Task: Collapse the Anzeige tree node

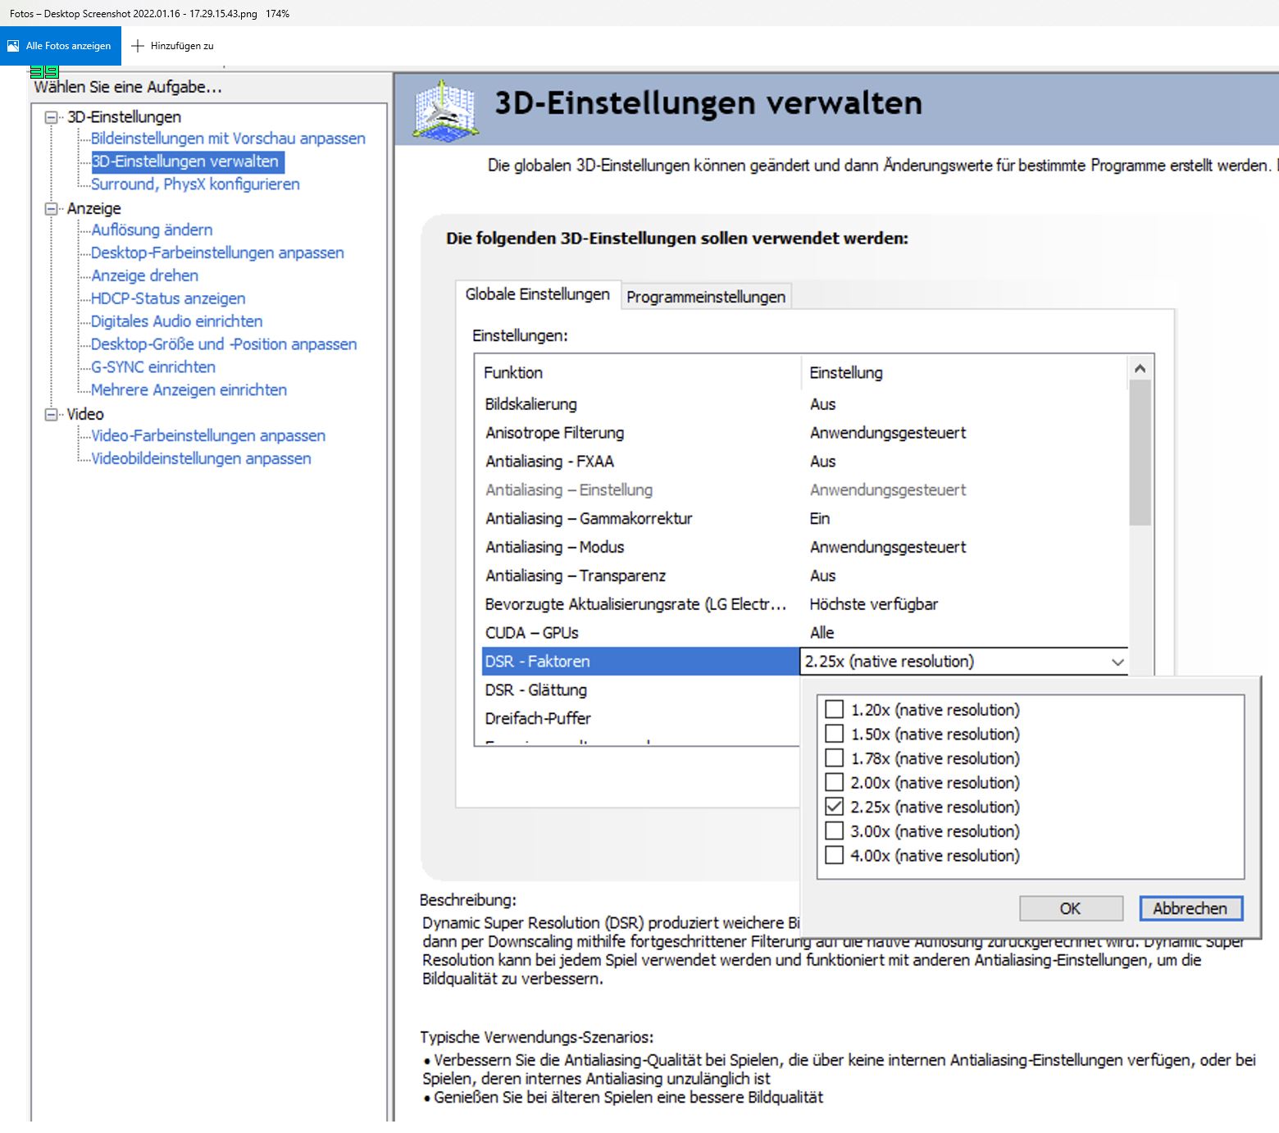Action: point(52,208)
